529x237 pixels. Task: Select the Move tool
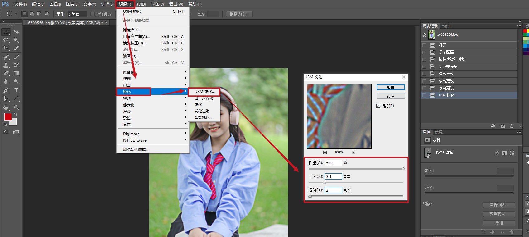click(x=16, y=32)
